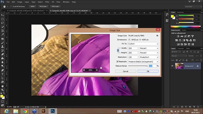Select the Healing Brush tool

(3, 39)
